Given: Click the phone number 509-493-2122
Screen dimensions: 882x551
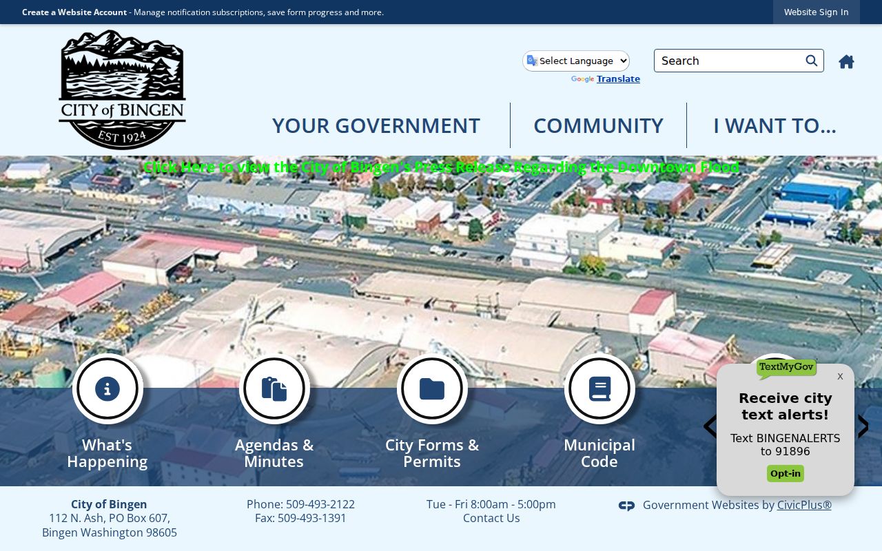Looking at the screenshot, I should point(320,504).
